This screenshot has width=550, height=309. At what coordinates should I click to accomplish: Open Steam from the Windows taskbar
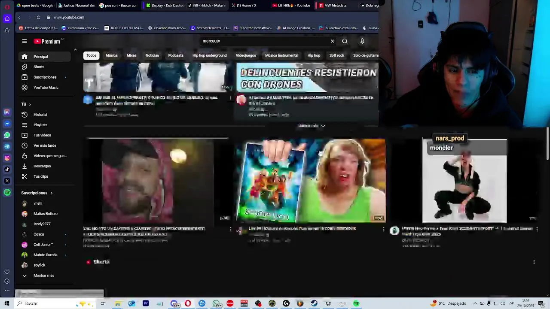tap(314, 303)
